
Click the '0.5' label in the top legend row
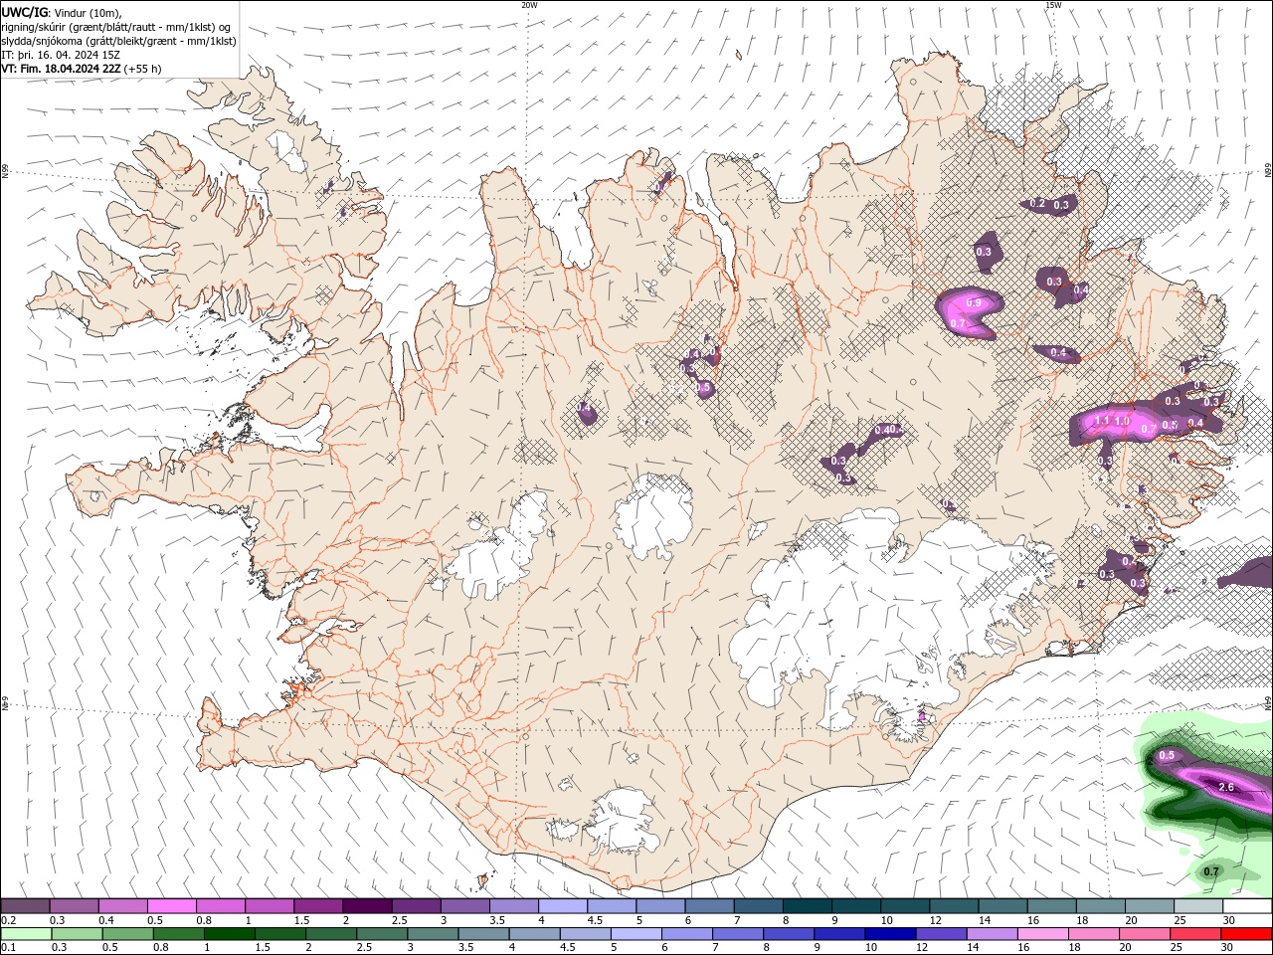point(155,920)
